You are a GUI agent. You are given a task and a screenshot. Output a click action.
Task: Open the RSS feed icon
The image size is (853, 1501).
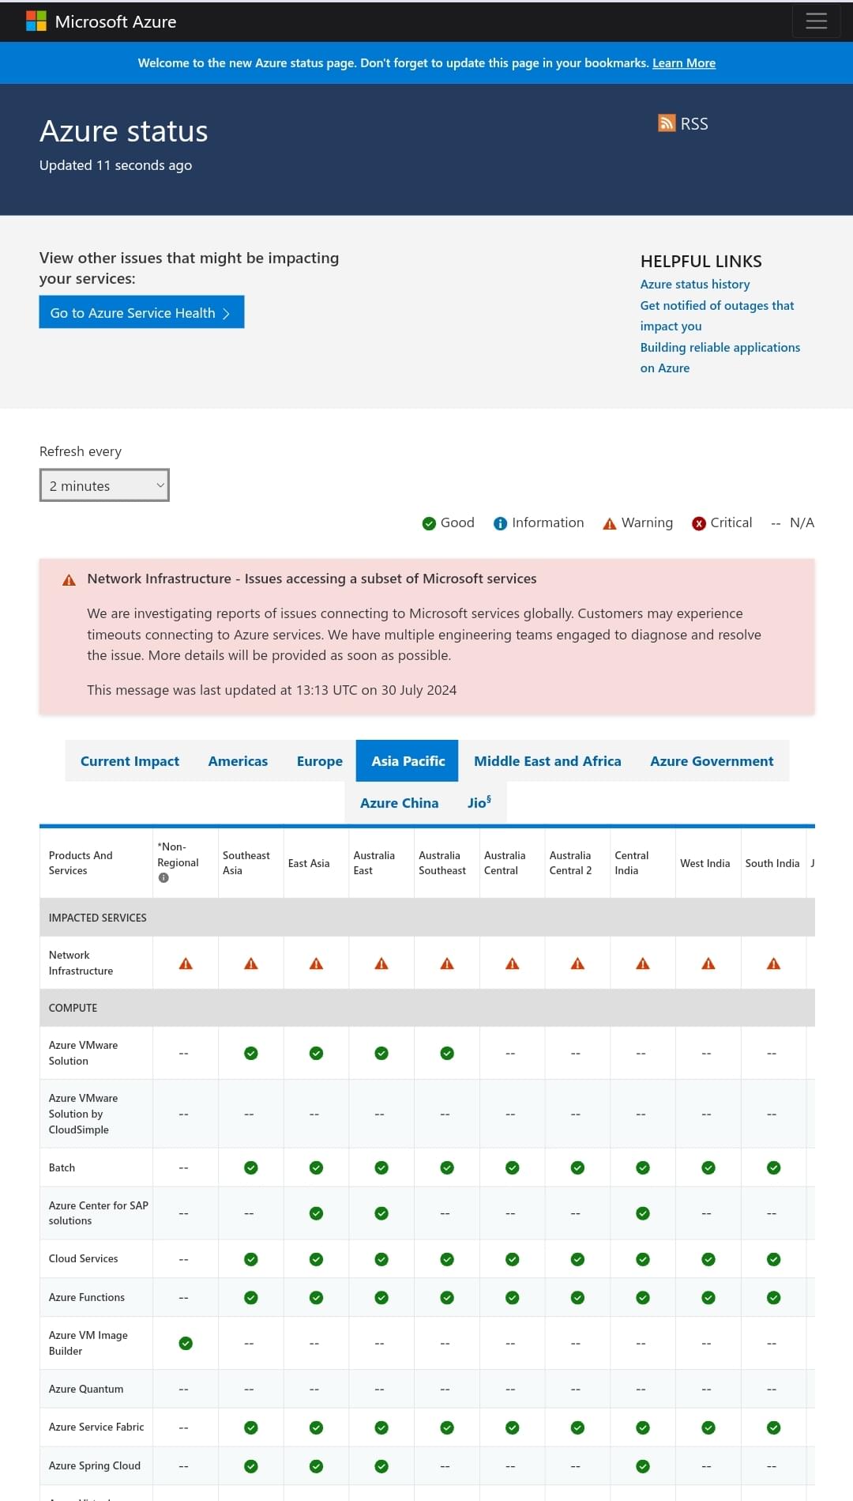[x=667, y=123]
